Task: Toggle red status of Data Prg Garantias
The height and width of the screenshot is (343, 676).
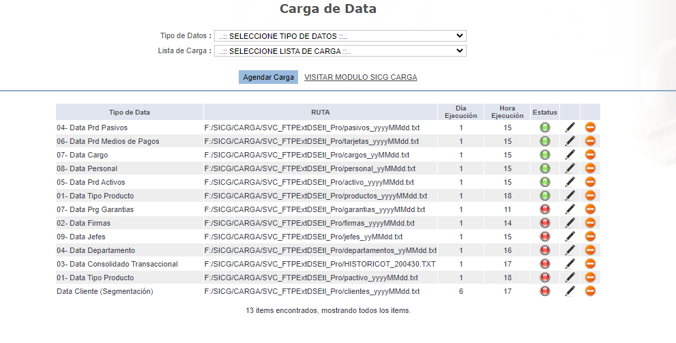Action: [x=545, y=209]
